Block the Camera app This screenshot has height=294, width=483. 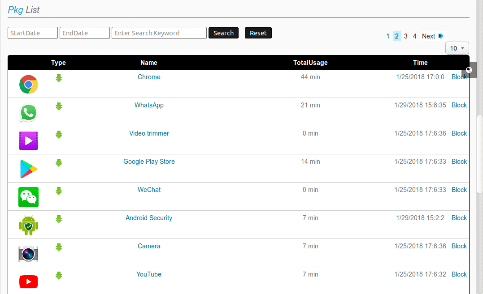pyautogui.click(x=459, y=246)
